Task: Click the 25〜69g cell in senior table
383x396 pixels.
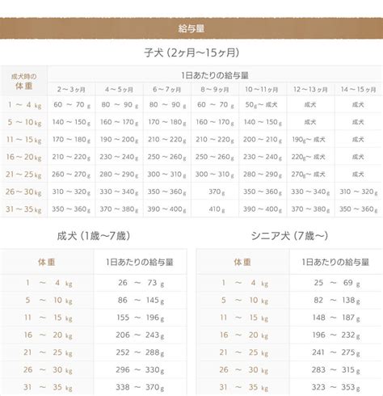Action: tap(336, 283)
